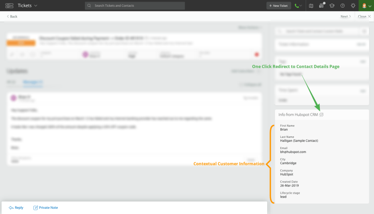Image resolution: width=374 pixels, height=214 pixels.
Task: Click the bh@hubspot.com email value
Action: tap(293, 152)
